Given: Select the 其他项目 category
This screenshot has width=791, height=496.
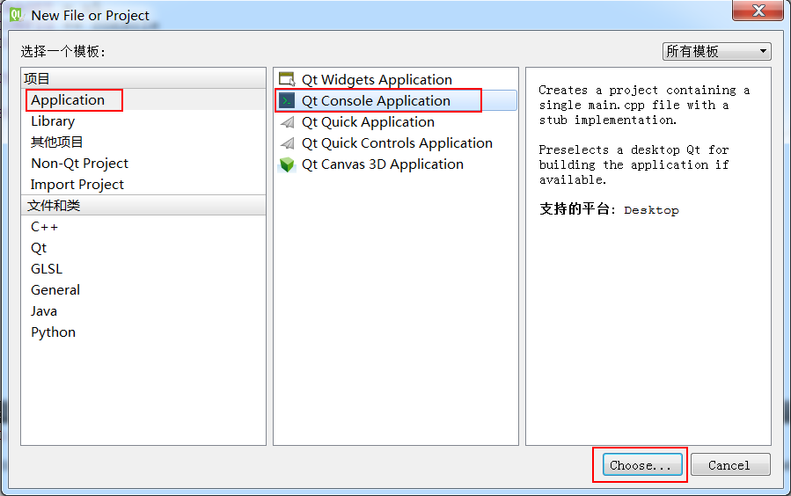Looking at the screenshot, I should pos(143,142).
